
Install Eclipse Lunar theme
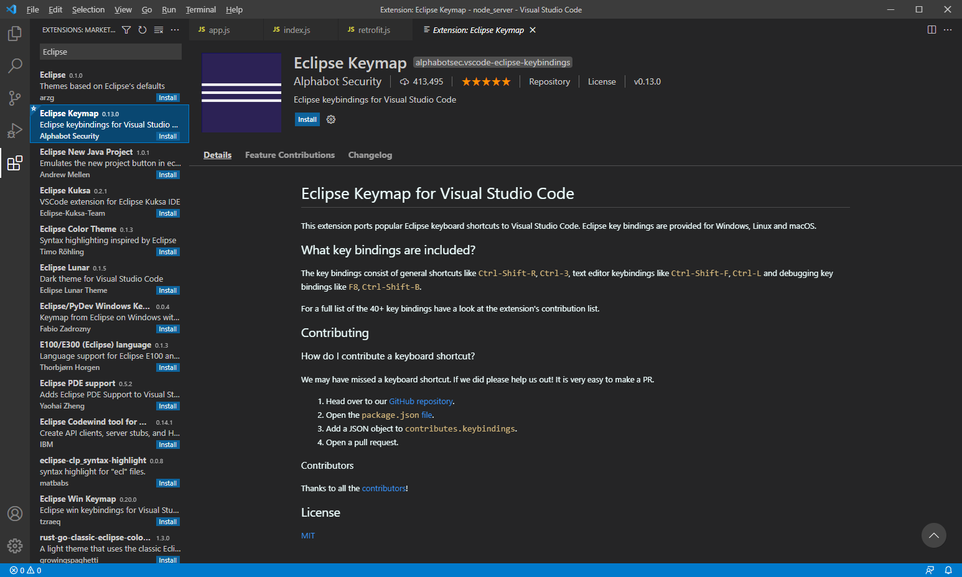(x=168, y=290)
